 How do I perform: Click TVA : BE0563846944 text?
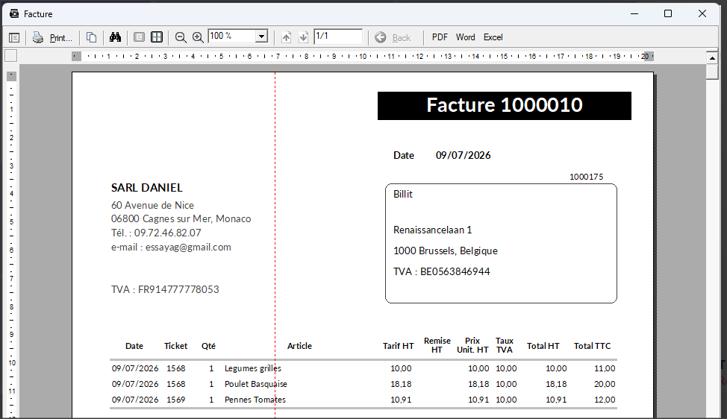[441, 272]
